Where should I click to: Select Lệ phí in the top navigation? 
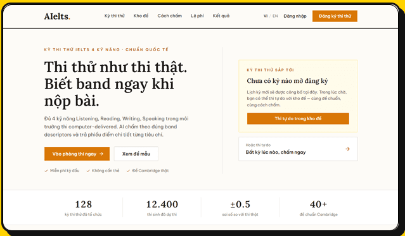point(197,16)
